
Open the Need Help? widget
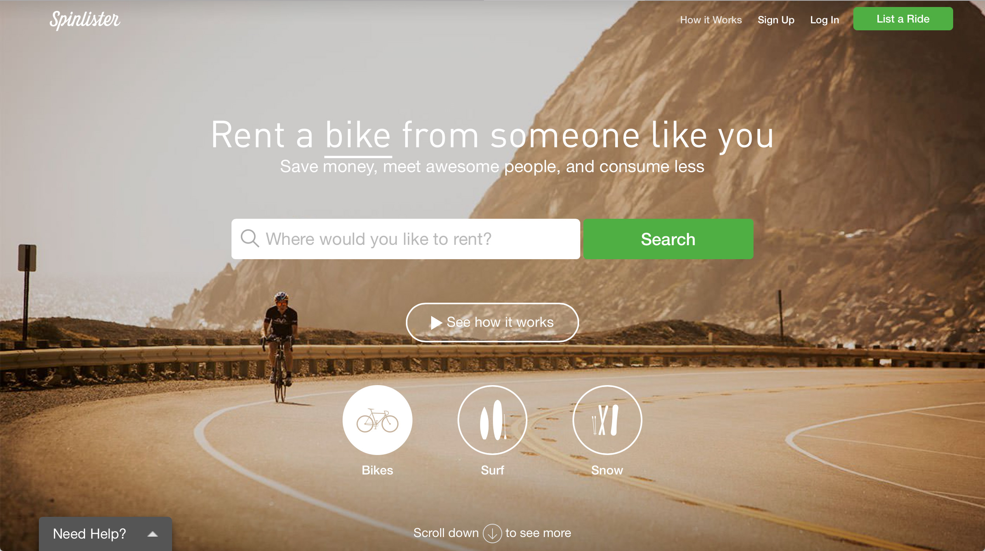(x=105, y=534)
